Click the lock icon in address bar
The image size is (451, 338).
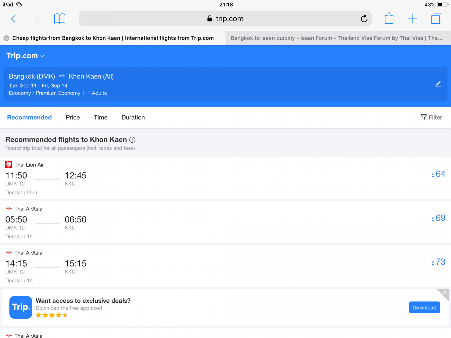tap(210, 18)
